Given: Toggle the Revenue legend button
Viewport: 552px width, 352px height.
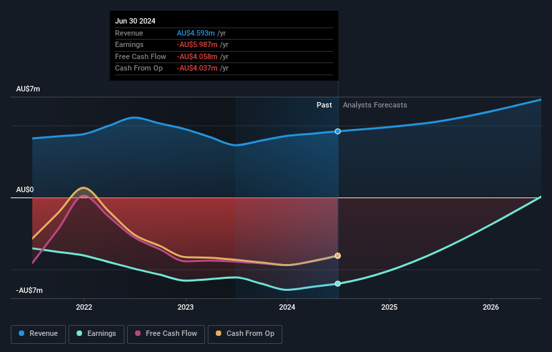Looking at the screenshot, I should click(38, 334).
